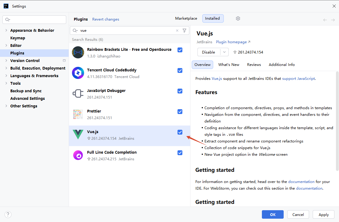The image size is (339, 222).
Task: Select Full Line Code Completion plugin name
Action: (x=112, y=152)
